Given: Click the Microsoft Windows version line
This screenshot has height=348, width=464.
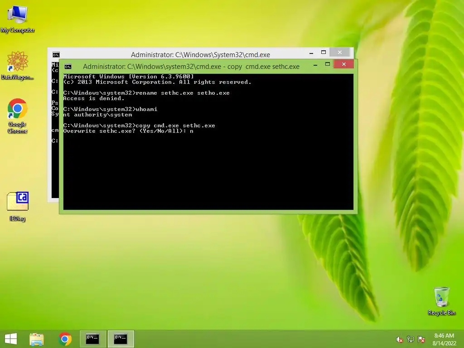Looking at the screenshot, I should 128,77.
